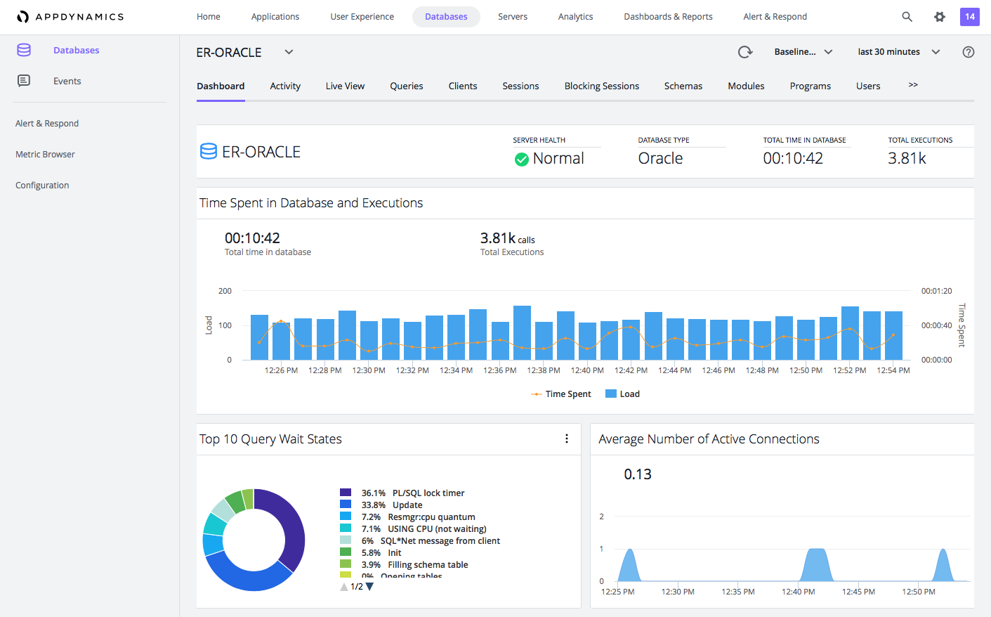The width and height of the screenshot is (991, 617).
Task: Open the Baseline dropdown
Action: coord(803,52)
